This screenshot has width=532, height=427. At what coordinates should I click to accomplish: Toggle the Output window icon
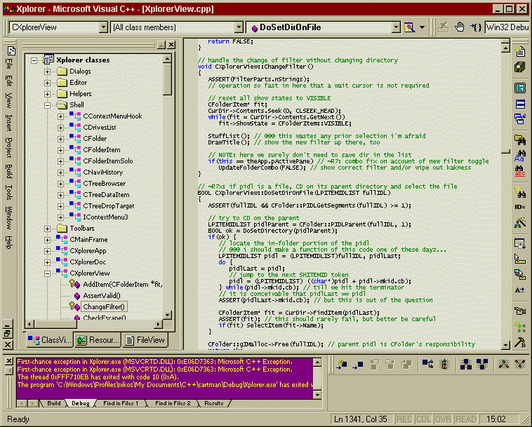click(520, 104)
